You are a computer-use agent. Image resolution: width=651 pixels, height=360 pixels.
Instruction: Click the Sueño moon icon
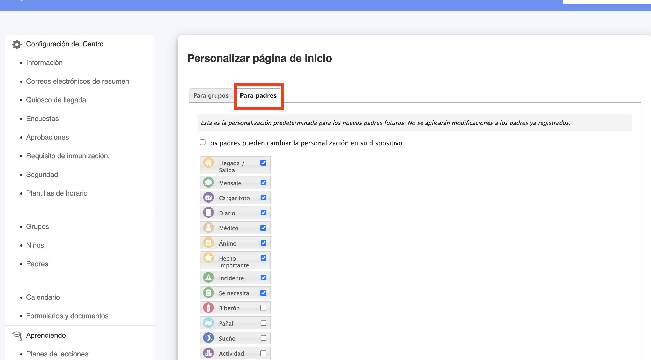pos(208,338)
